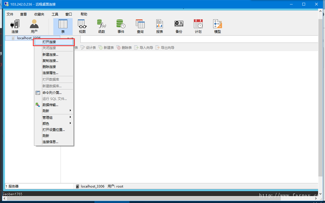Select the 视图 (View) toolbar icon
The height and width of the screenshot is (203, 325).
82,27
